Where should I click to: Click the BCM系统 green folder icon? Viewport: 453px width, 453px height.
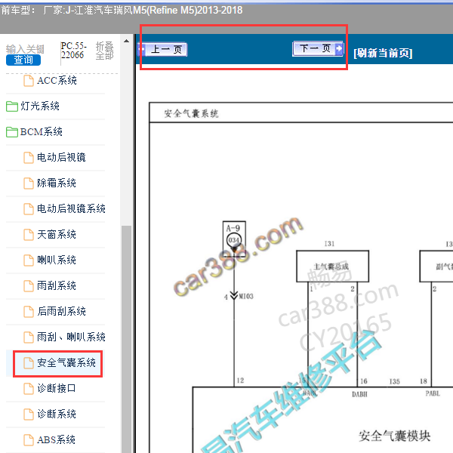click(12, 131)
